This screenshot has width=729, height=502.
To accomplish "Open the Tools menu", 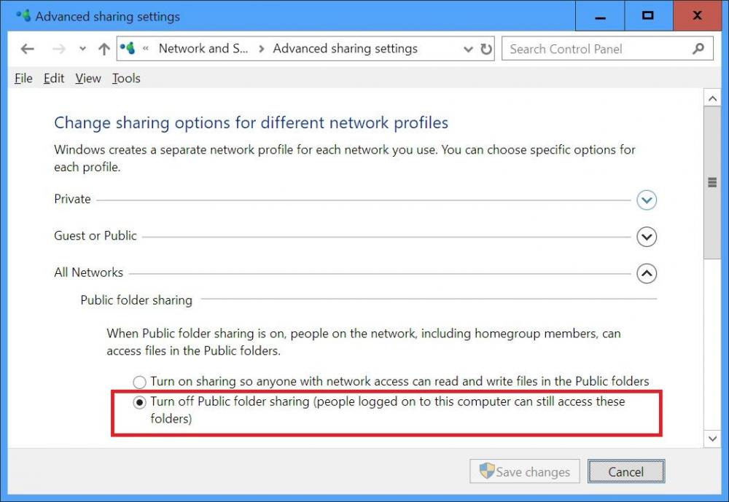I will click(126, 78).
